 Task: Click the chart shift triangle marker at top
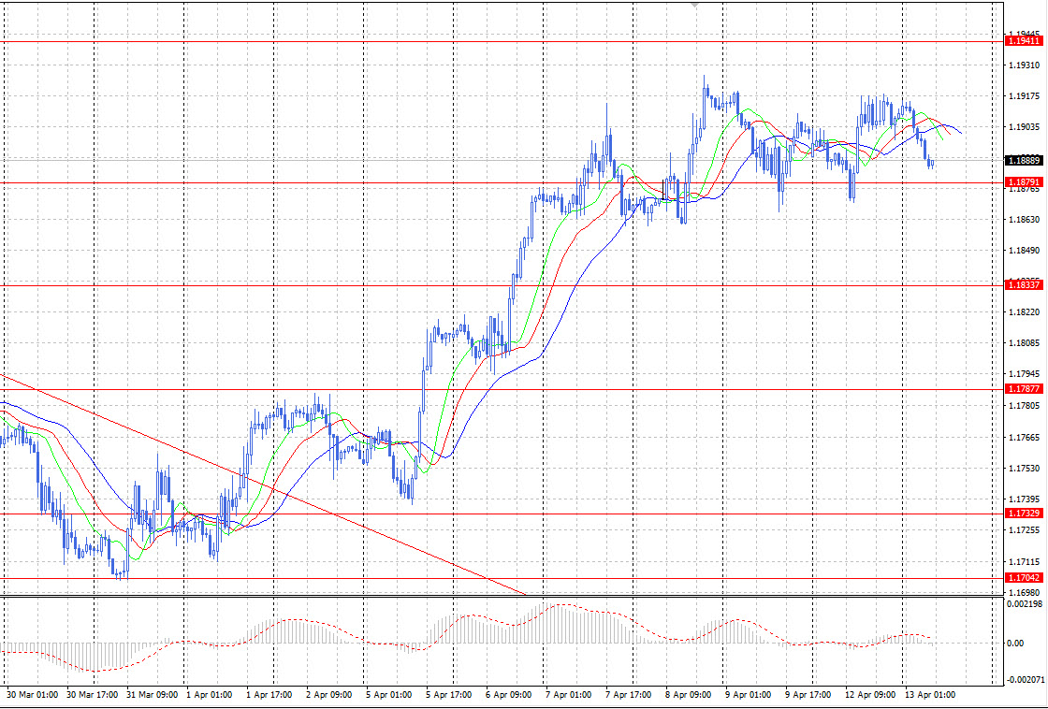(695, 4)
